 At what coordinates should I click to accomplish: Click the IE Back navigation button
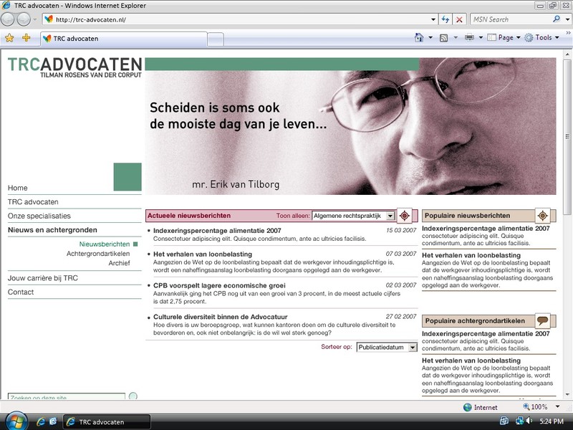coord(9,19)
